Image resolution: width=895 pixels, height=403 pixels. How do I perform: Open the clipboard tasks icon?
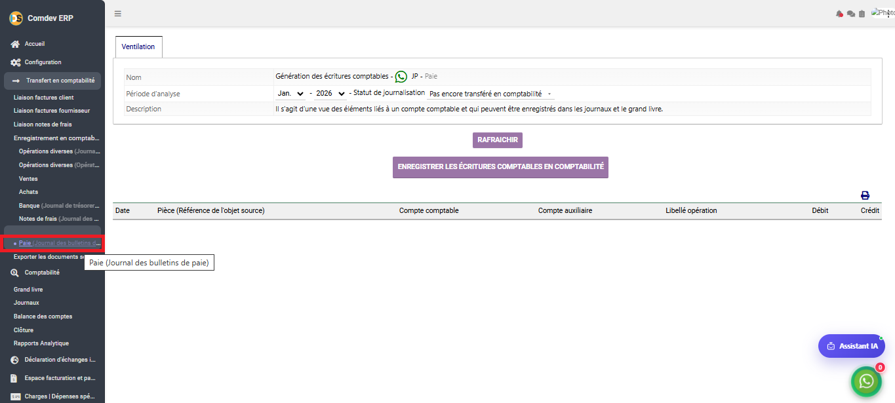(862, 14)
